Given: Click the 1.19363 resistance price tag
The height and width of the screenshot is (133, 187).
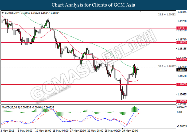Looking at the screenshot, I should point(182,28).
